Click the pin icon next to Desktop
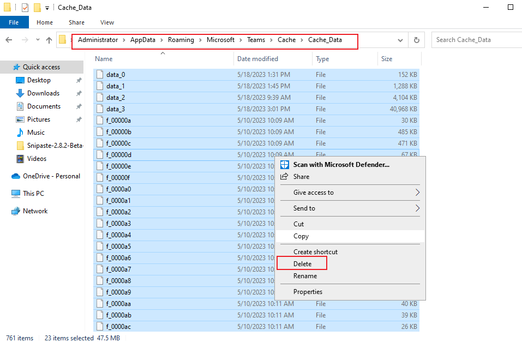 (x=79, y=80)
